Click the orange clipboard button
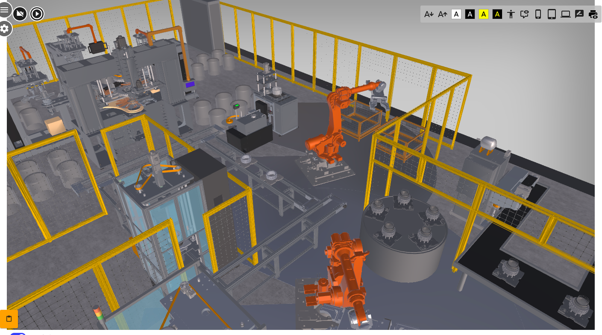The width and height of the screenshot is (602, 335). pos(9,319)
